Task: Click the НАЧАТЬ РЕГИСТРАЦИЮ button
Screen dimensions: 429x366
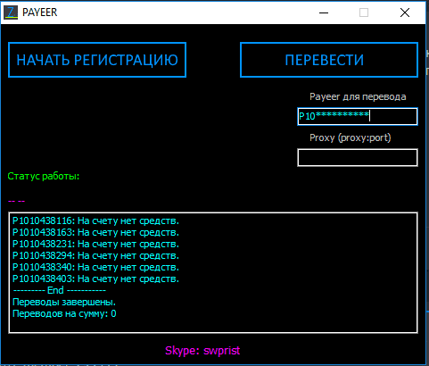Action: pyautogui.click(x=97, y=60)
